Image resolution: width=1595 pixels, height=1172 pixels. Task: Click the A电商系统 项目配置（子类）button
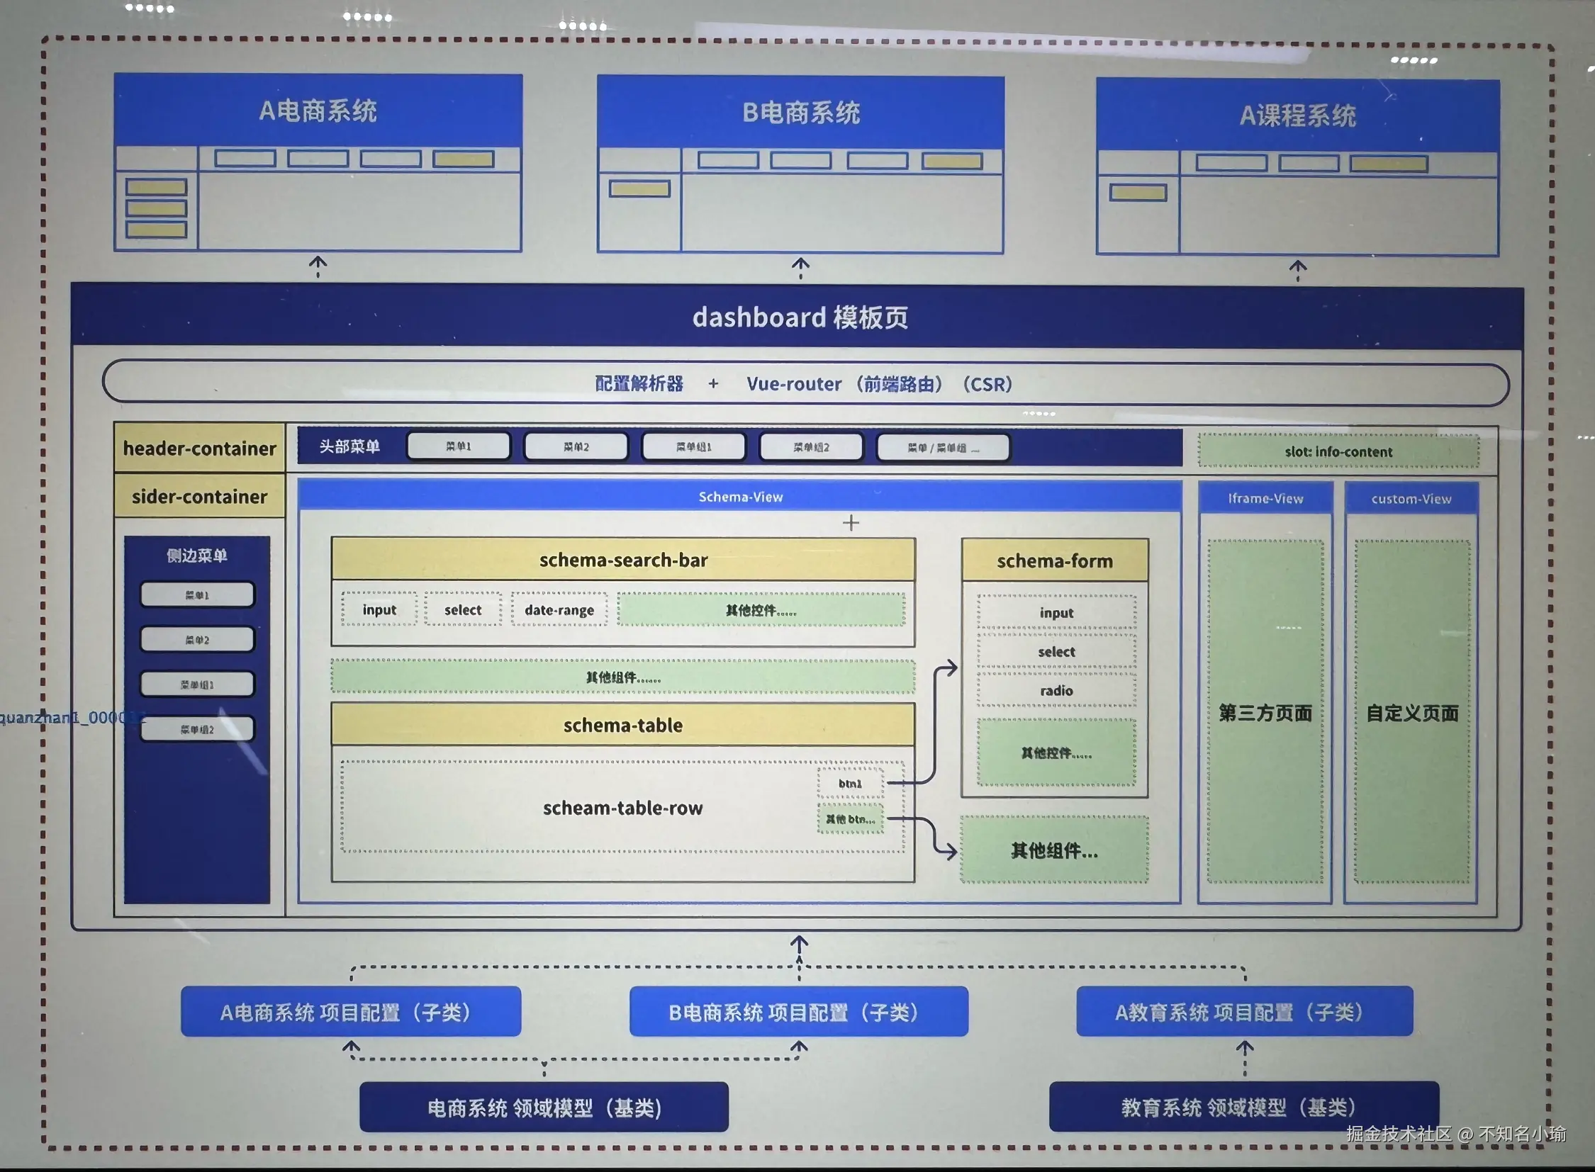coord(351,1013)
